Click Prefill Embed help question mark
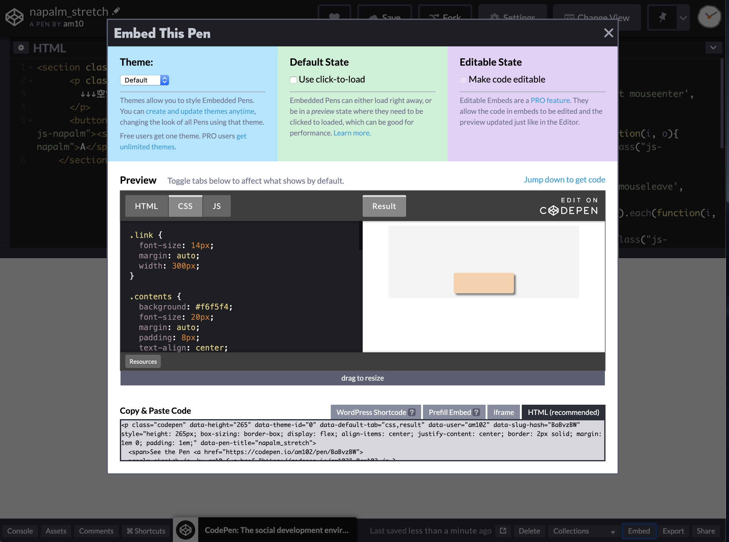 pyautogui.click(x=476, y=413)
